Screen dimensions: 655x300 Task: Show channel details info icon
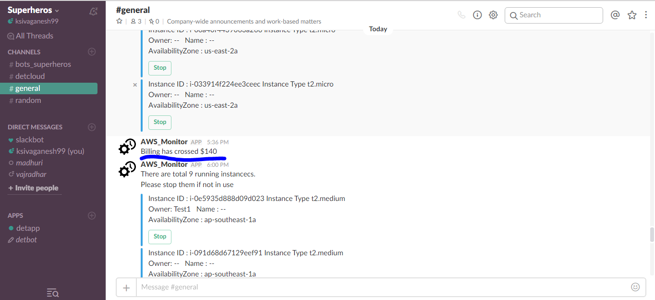coord(477,15)
